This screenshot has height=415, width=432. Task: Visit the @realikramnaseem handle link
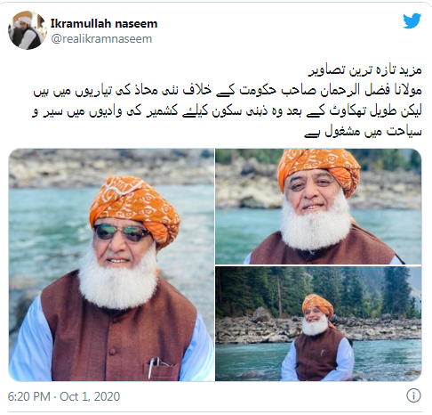[101, 39]
